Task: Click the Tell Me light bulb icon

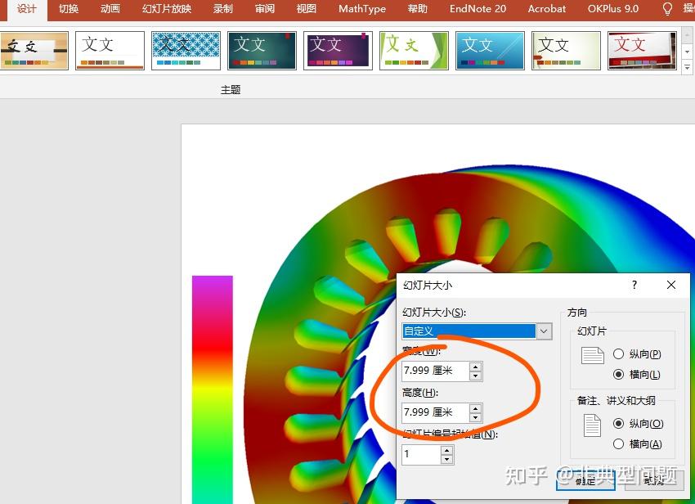Action: point(670,9)
